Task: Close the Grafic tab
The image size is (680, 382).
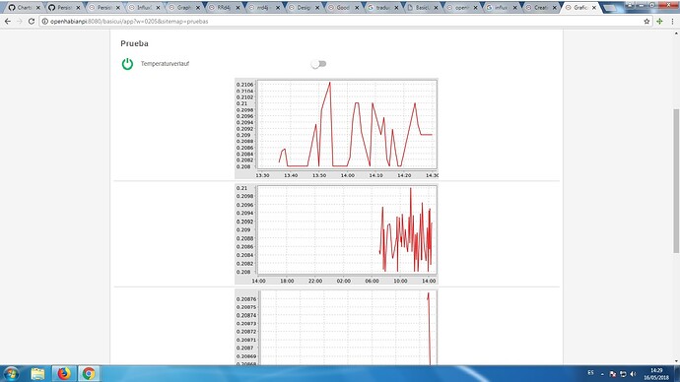Action: point(594,8)
